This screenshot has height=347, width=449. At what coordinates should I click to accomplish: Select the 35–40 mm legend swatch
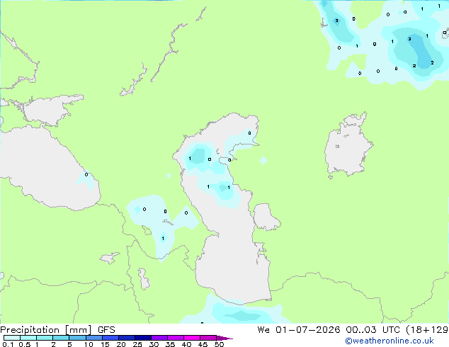[176, 338]
